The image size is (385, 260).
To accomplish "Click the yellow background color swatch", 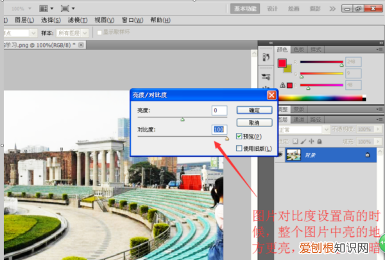I will pos(289,70).
